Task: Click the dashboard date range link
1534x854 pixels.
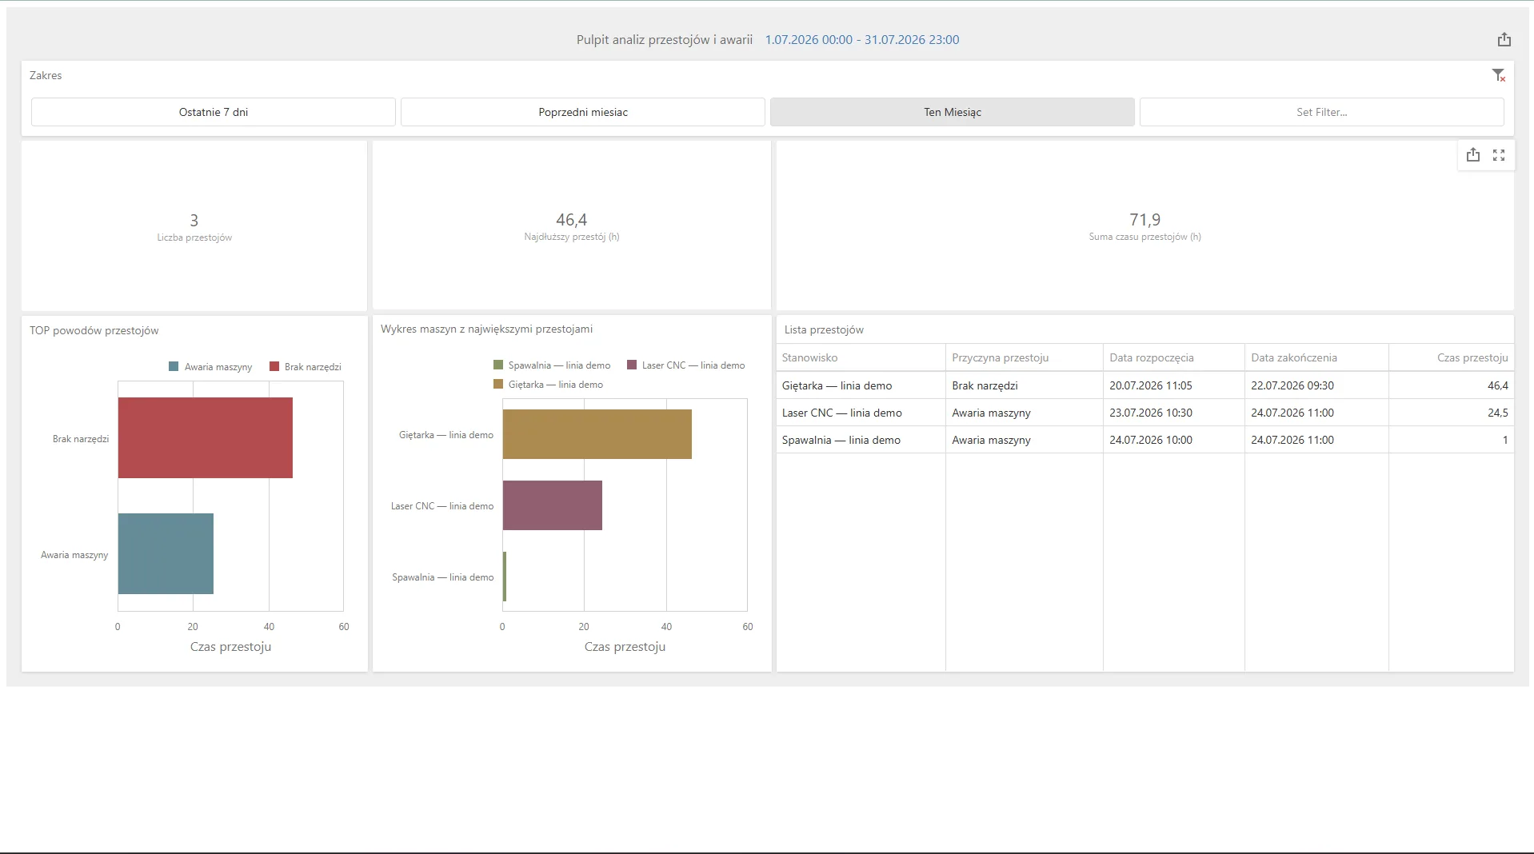Action: click(862, 40)
